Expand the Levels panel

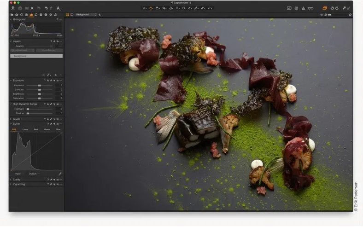pyautogui.click(x=16, y=119)
